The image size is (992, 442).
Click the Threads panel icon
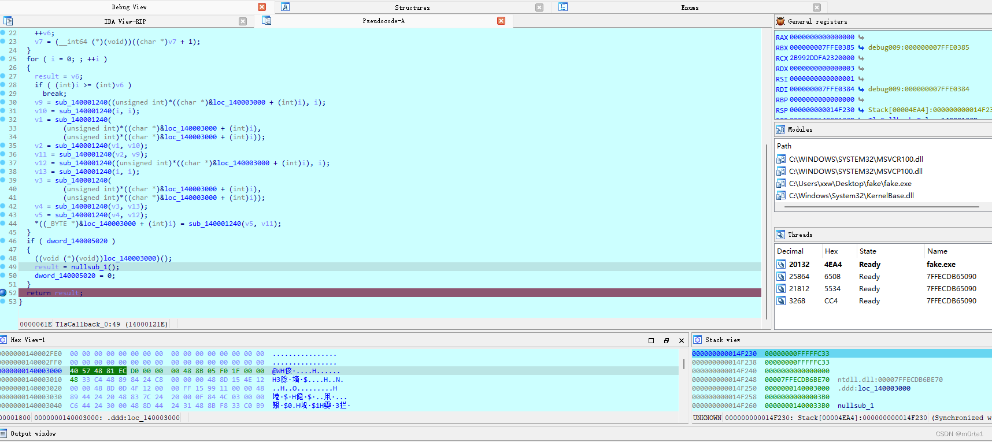click(x=780, y=235)
